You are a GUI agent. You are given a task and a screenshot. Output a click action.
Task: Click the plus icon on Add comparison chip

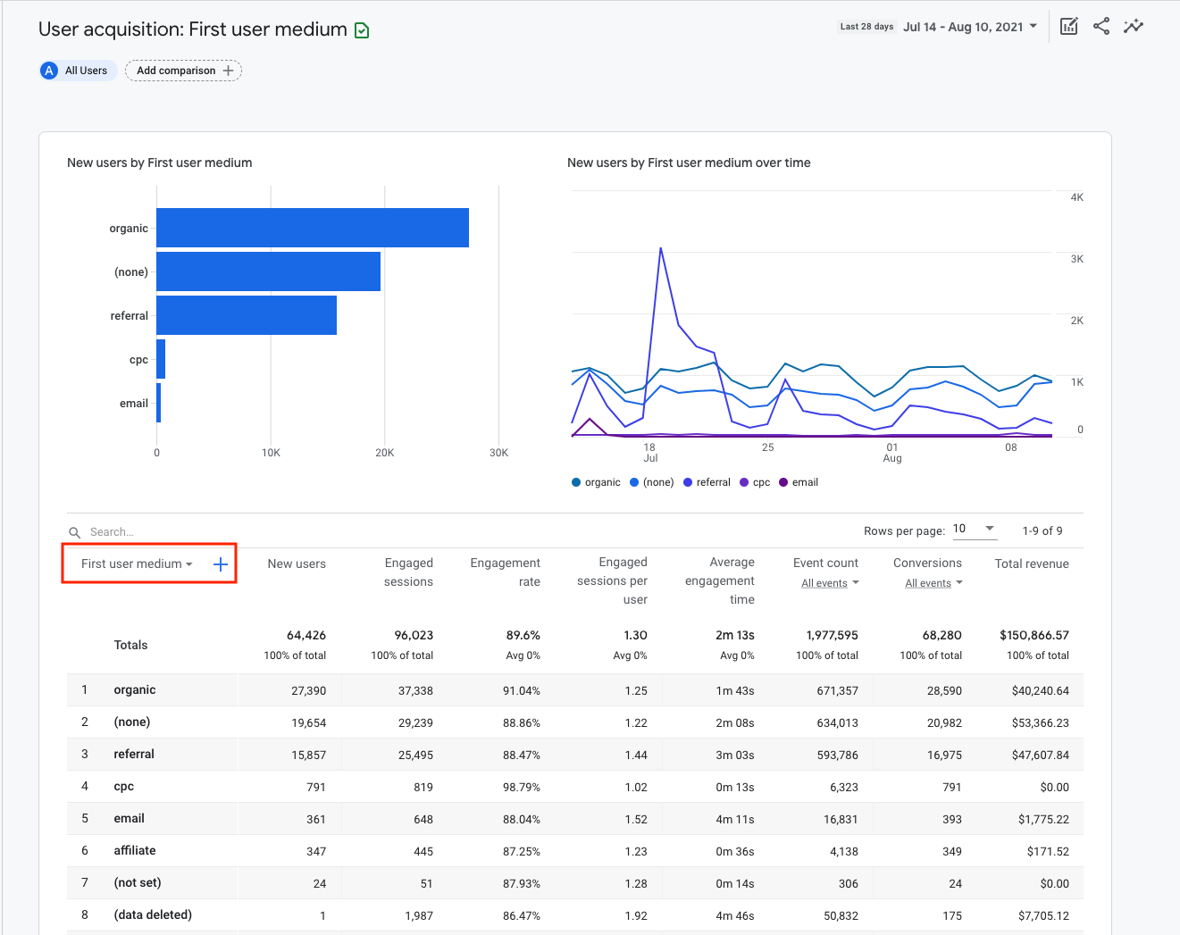pyautogui.click(x=230, y=70)
